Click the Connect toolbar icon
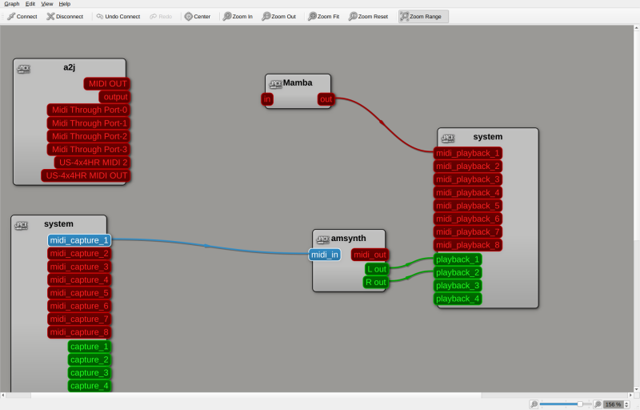This screenshot has width=640, height=410. tap(22, 16)
